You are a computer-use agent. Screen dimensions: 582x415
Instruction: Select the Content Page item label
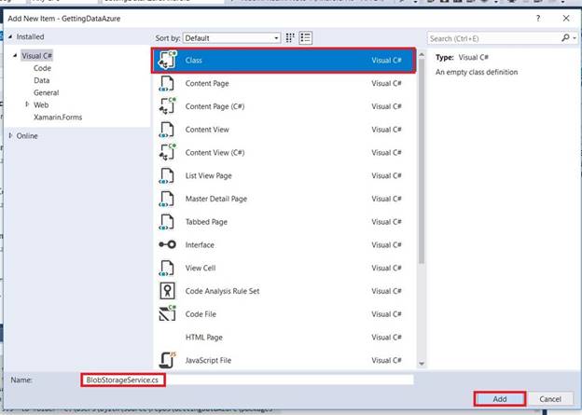207,84
